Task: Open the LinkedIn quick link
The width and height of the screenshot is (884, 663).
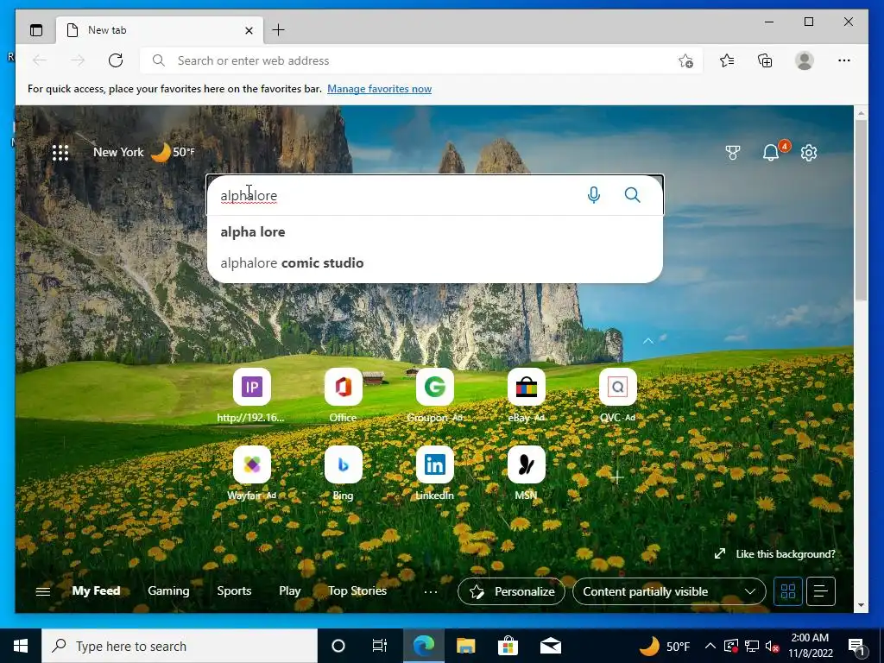Action: (435, 474)
